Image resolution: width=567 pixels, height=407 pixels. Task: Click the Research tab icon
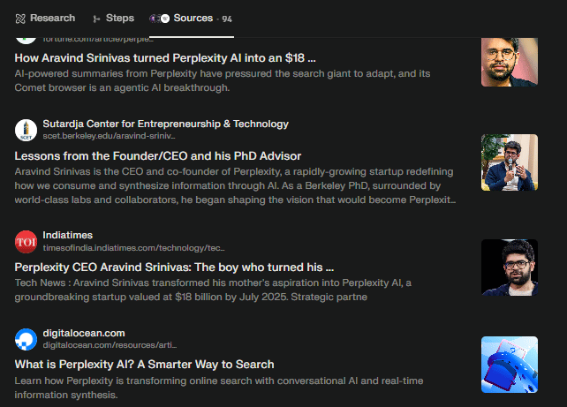pyautogui.click(x=19, y=18)
